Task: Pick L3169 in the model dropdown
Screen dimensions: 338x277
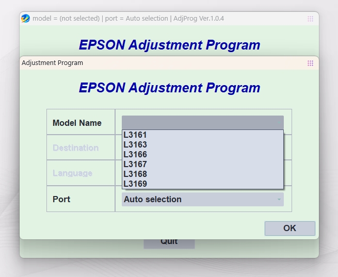Action: pyautogui.click(x=203, y=184)
